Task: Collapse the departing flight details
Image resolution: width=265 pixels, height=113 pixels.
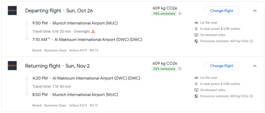Action: point(255,11)
